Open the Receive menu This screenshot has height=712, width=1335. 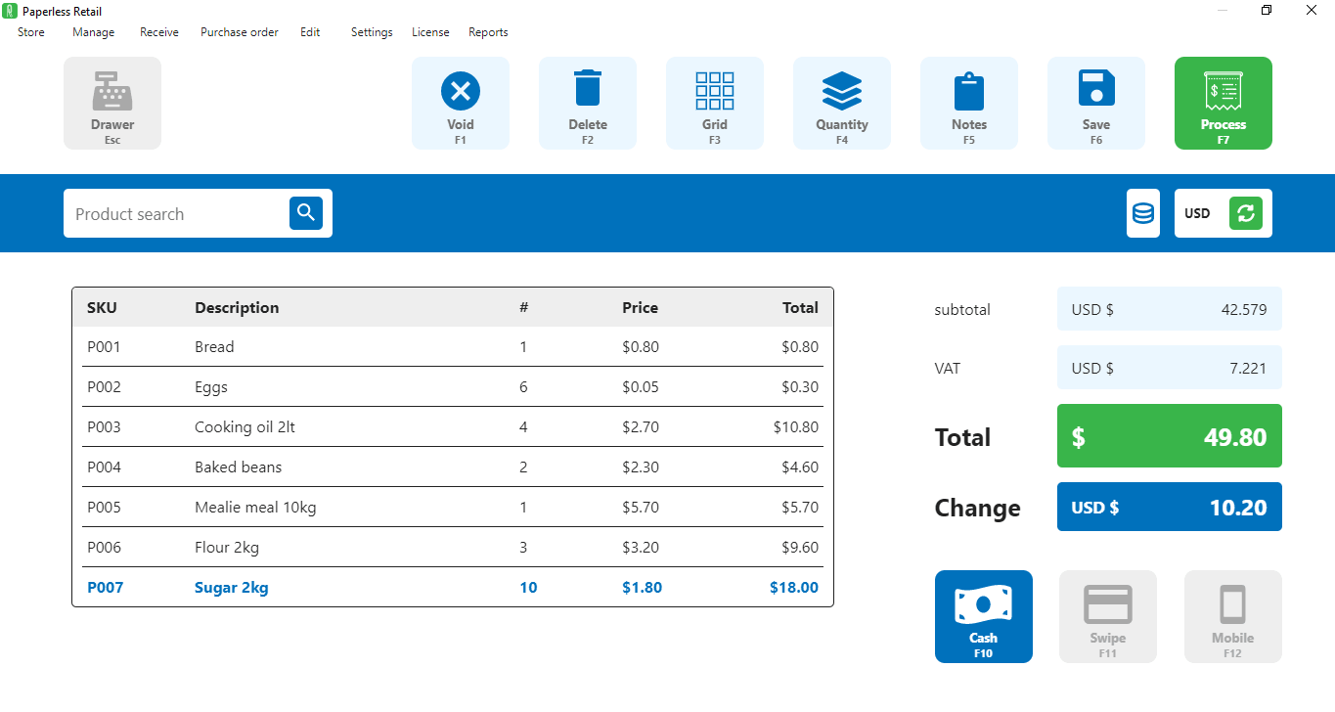[159, 32]
